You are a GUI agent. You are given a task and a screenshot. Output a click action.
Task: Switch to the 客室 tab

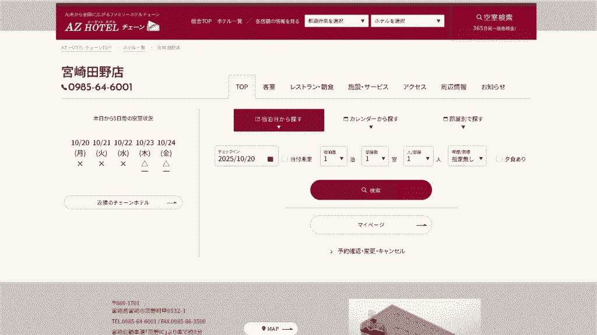click(269, 87)
